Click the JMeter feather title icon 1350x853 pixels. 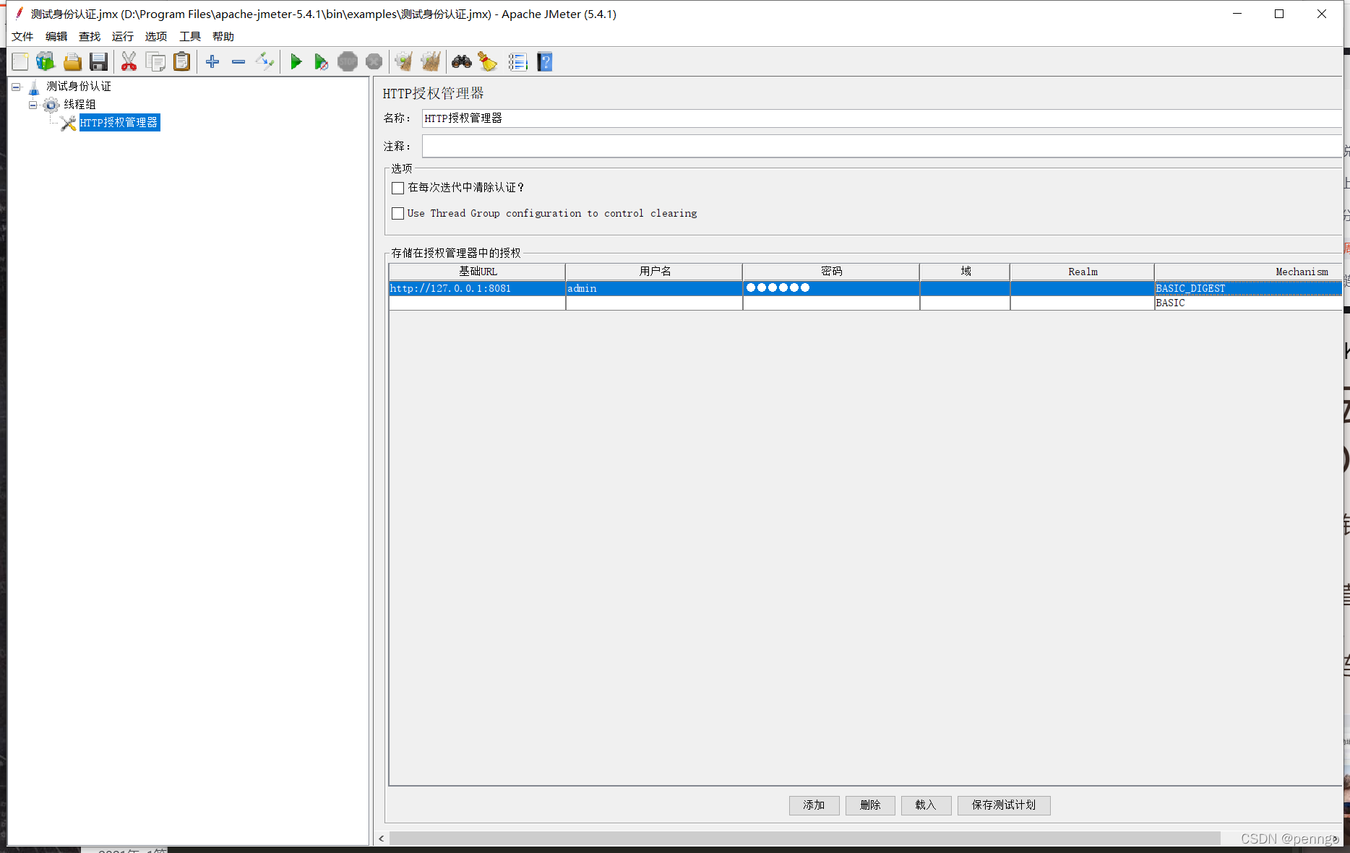point(19,14)
